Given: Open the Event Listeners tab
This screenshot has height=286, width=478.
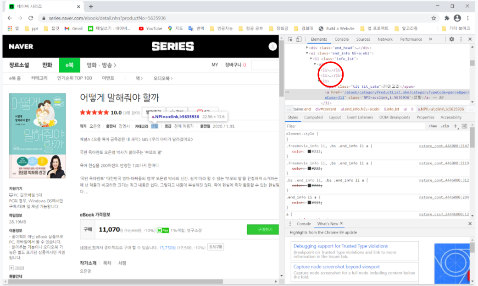Looking at the screenshot, I should coord(360,117).
